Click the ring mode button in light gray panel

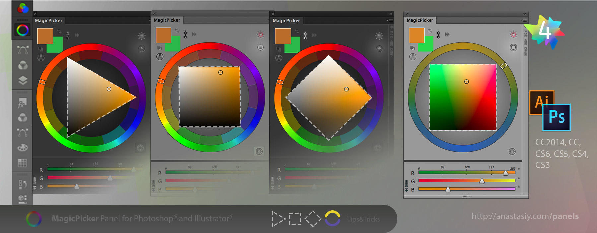513,47
